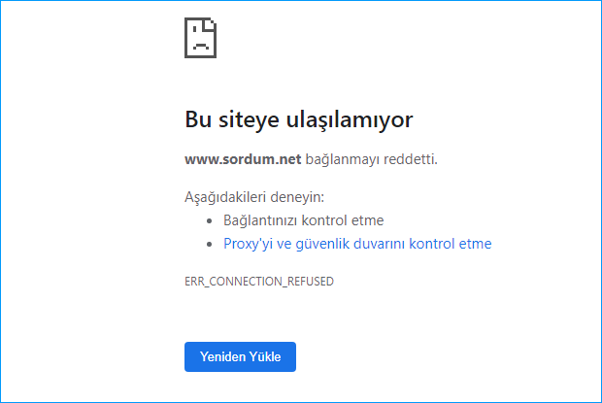602x403 pixels.
Task: Click the www.sordum.net domain text
Action: point(243,159)
